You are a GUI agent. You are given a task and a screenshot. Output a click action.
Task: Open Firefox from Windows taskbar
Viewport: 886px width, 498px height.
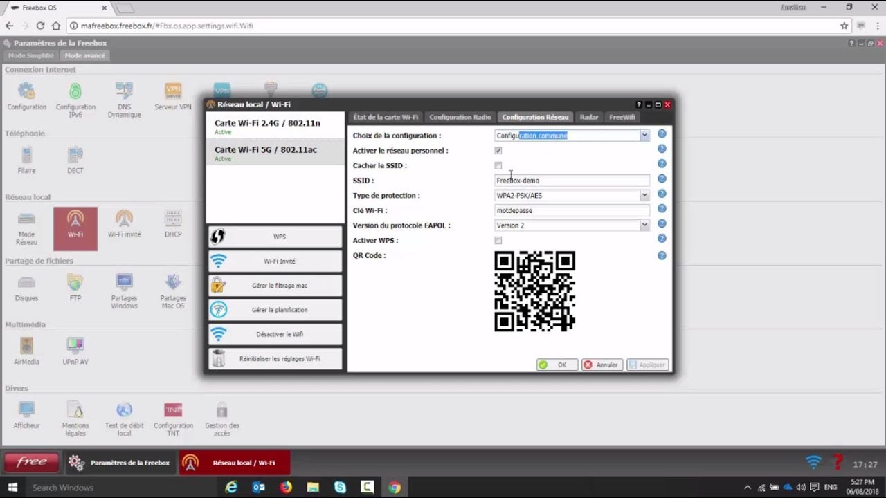286,488
